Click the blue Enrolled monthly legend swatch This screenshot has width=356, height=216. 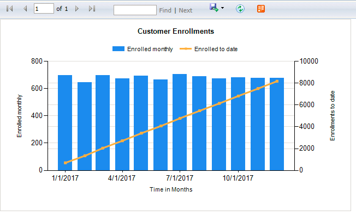coord(118,49)
